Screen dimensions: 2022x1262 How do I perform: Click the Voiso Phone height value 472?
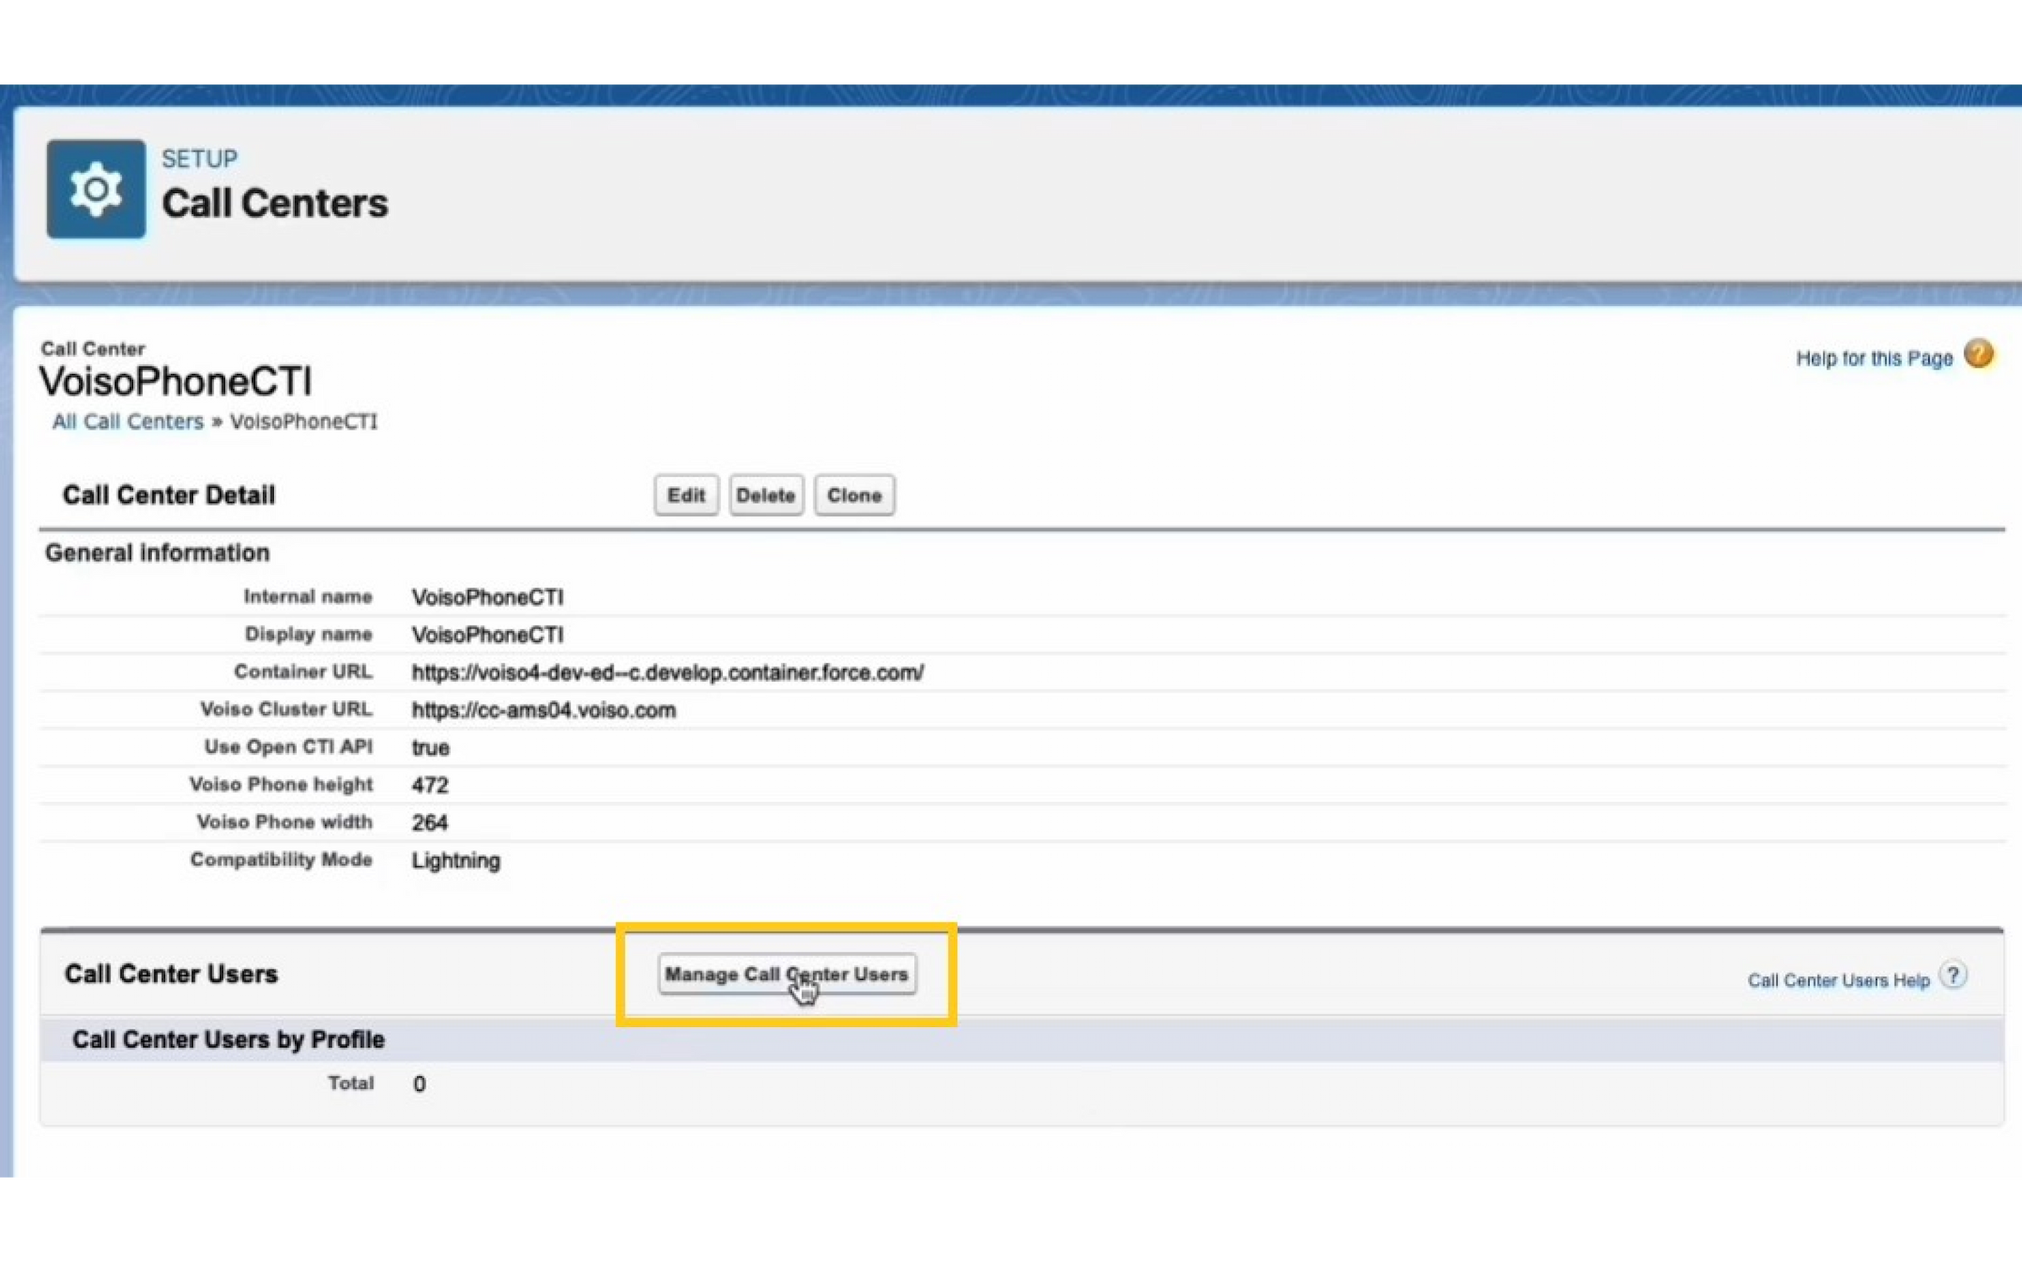[x=430, y=786]
